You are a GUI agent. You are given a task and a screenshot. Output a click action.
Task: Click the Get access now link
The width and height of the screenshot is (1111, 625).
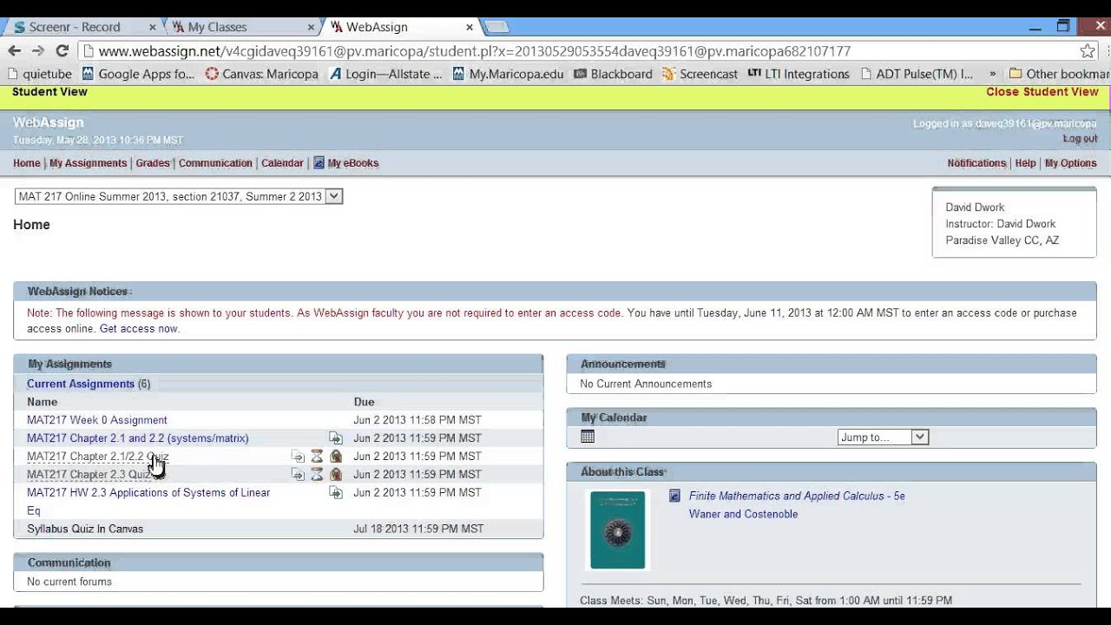(x=139, y=329)
